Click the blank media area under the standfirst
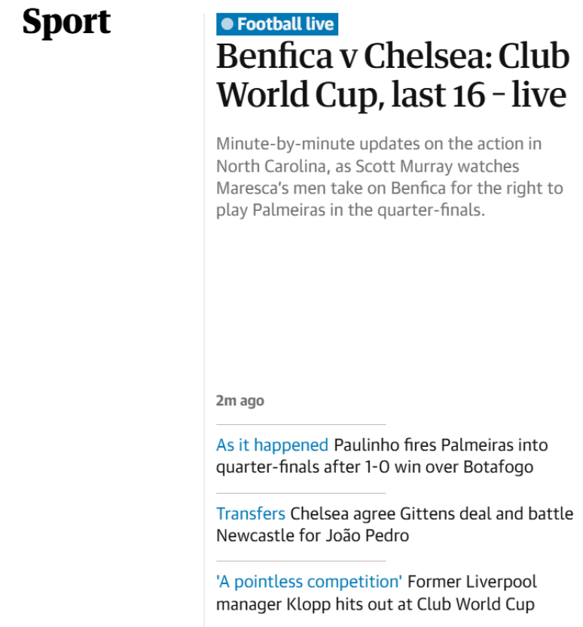Image resolution: width=583 pixels, height=627 pixels. click(394, 304)
